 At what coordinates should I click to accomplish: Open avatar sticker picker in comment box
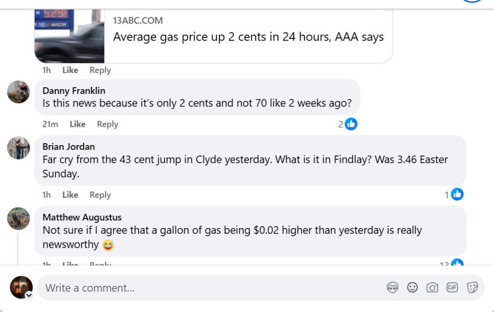click(x=393, y=288)
